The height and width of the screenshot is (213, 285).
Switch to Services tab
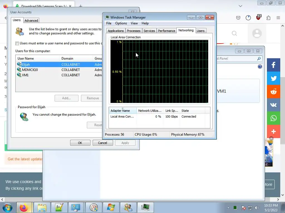tap(149, 31)
